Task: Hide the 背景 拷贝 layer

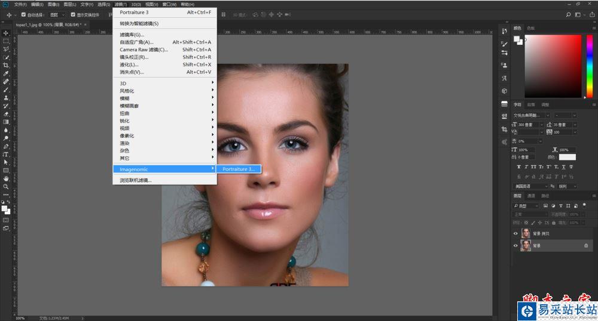Action: click(515, 233)
